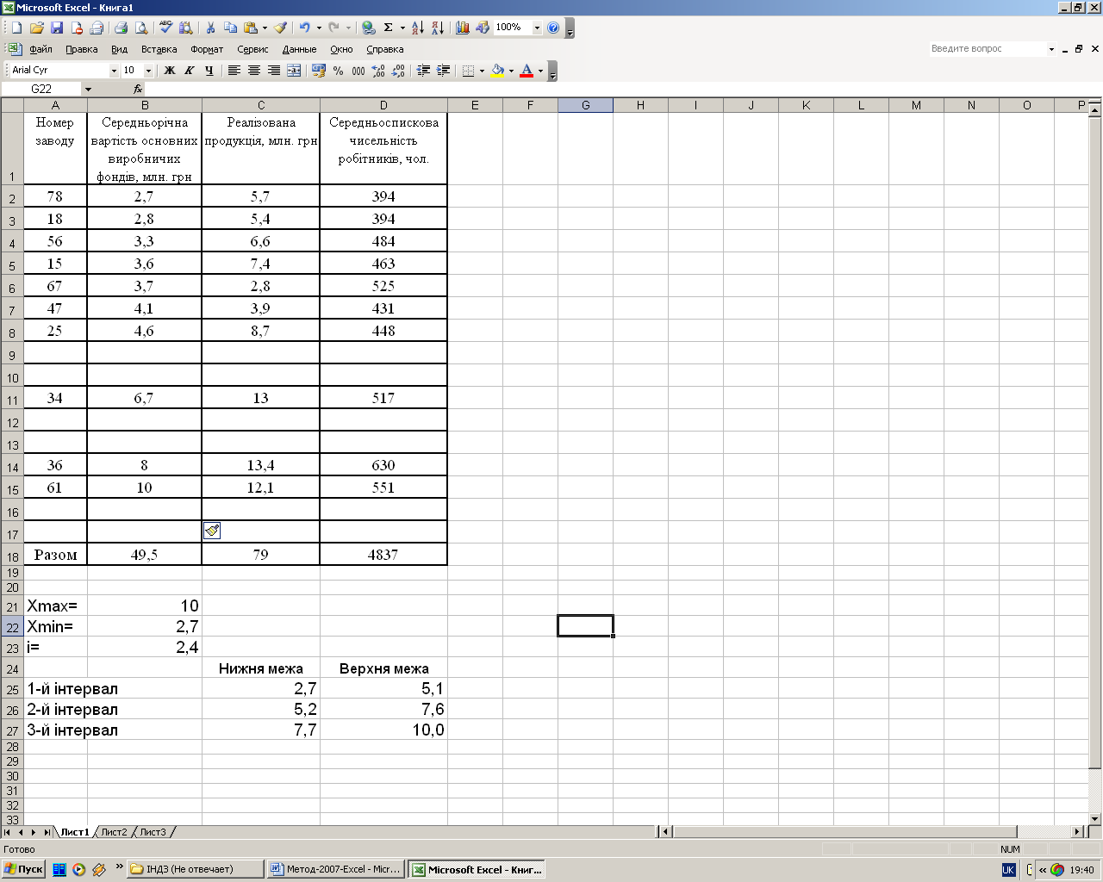Align cell text to the left
The image size is (1103, 882).
click(x=234, y=71)
